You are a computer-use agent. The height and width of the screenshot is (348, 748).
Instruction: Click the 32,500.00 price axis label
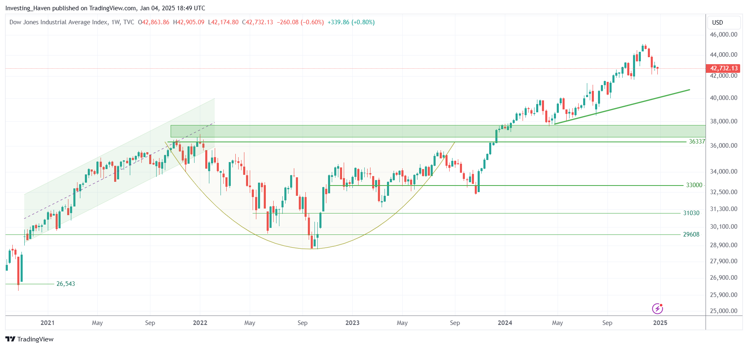[724, 192]
